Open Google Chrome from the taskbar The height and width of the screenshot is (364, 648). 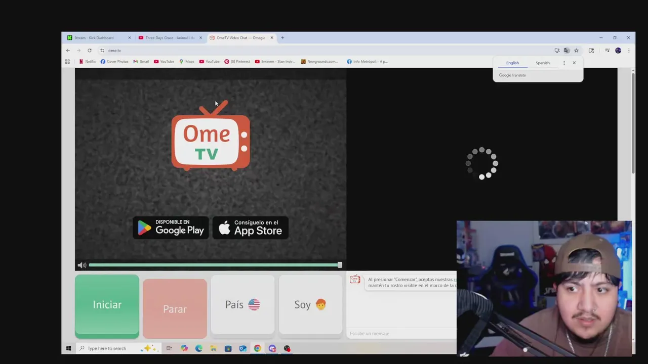tap(257, 348)
